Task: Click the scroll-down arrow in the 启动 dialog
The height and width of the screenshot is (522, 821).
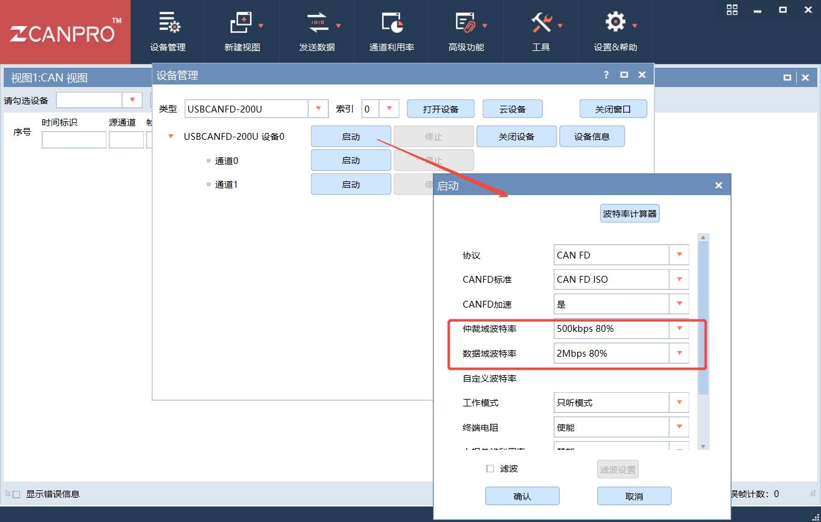Action: (703, 446)
